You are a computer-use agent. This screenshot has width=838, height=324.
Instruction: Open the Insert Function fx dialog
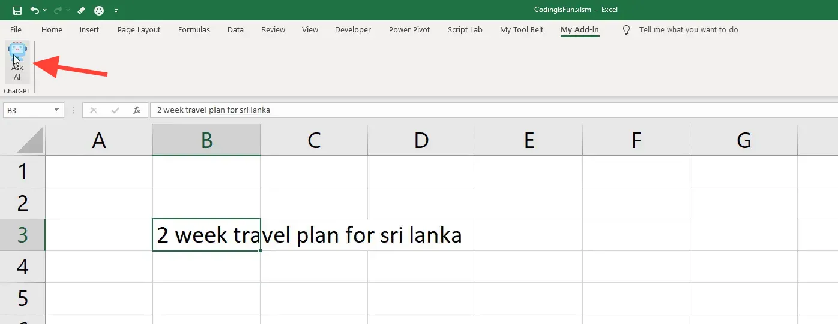pos(137,110)
